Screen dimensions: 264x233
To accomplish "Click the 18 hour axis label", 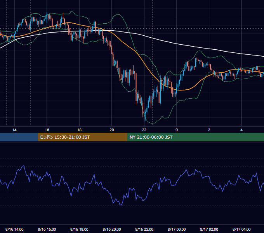I will tap(79, 130).
